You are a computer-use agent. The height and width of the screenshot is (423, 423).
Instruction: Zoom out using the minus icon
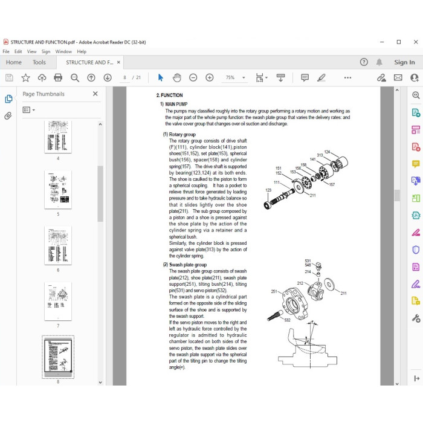(193, 78)
